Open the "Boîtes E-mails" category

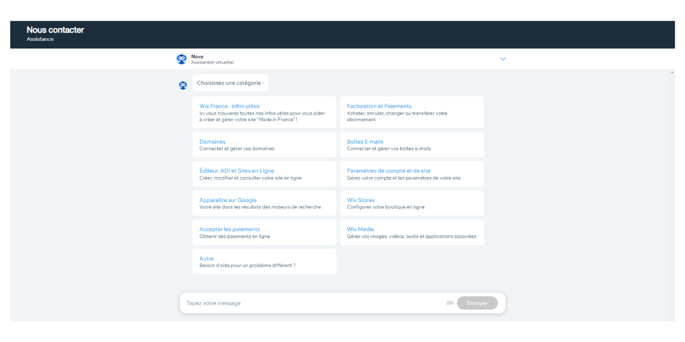click(412, 145)
